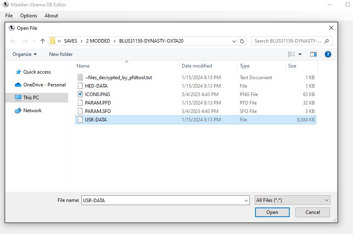Select the PARAM.PFD file
The width and height of the screenshot is (353, 234).
coord(195,103)
